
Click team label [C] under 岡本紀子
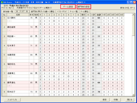pyautogui.click(x=9, y=95)
